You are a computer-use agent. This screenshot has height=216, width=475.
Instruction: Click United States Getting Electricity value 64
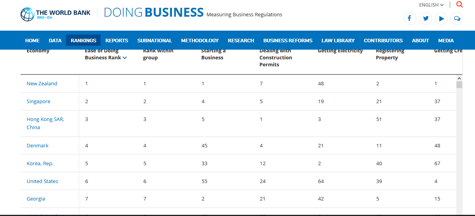321,181
